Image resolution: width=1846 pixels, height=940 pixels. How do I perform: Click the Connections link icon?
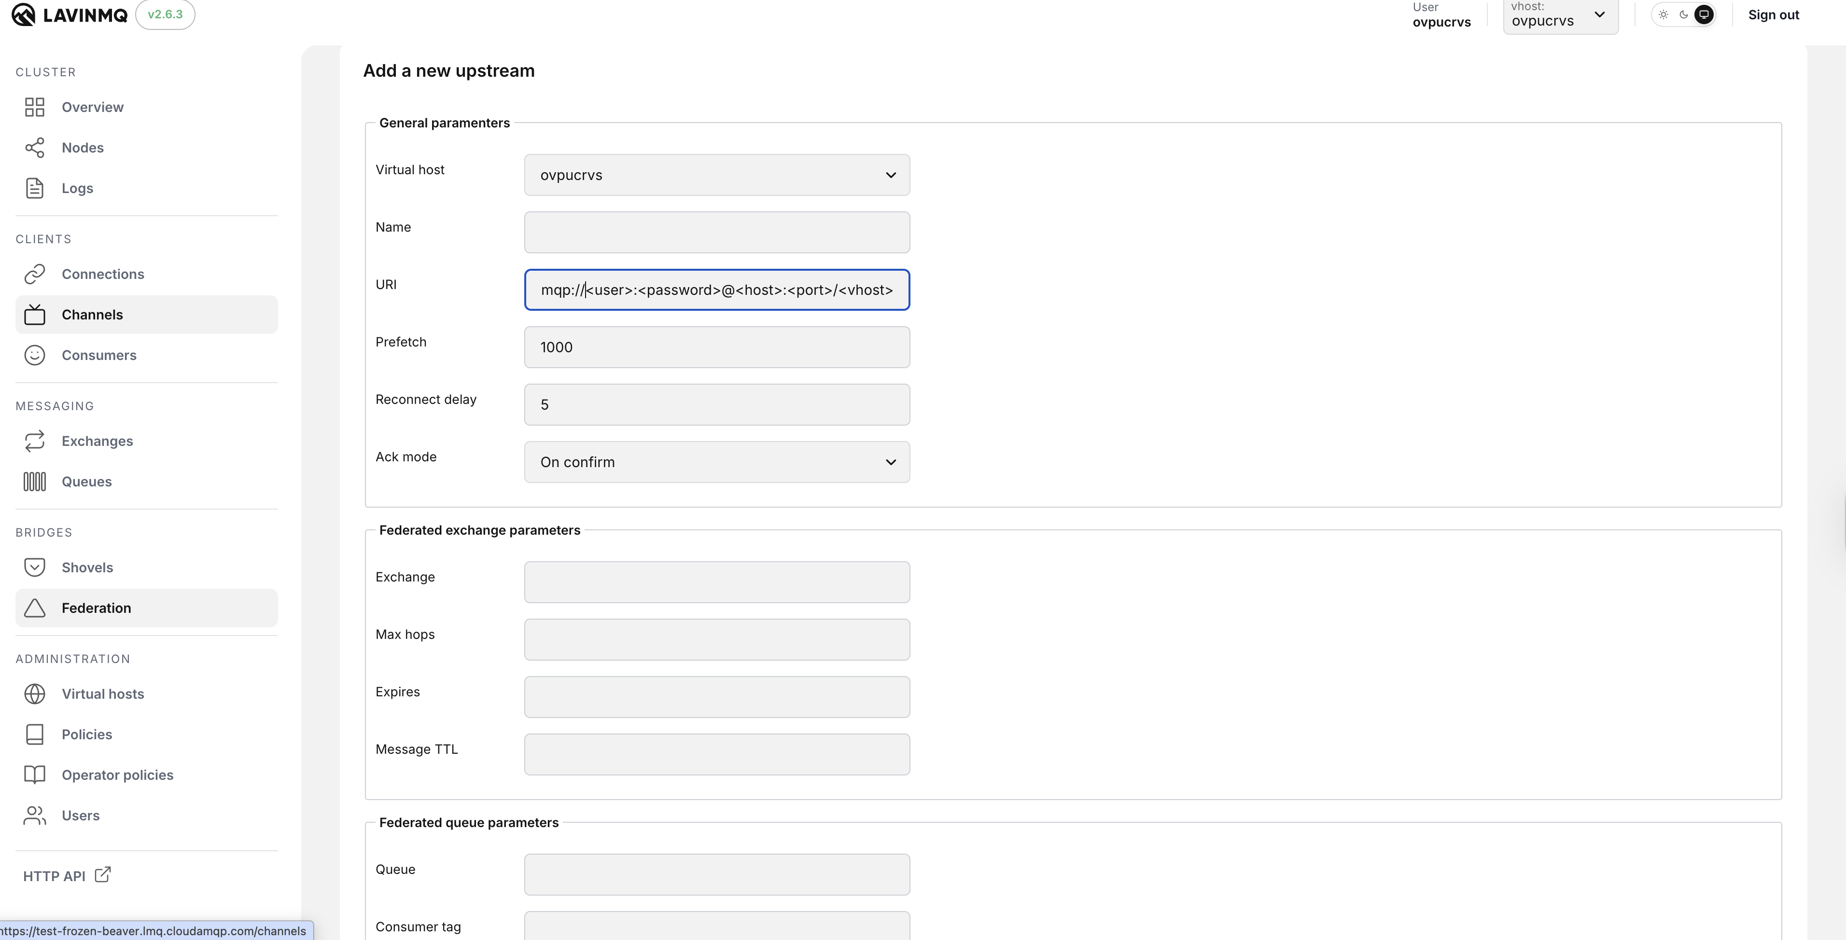point(34,275)
